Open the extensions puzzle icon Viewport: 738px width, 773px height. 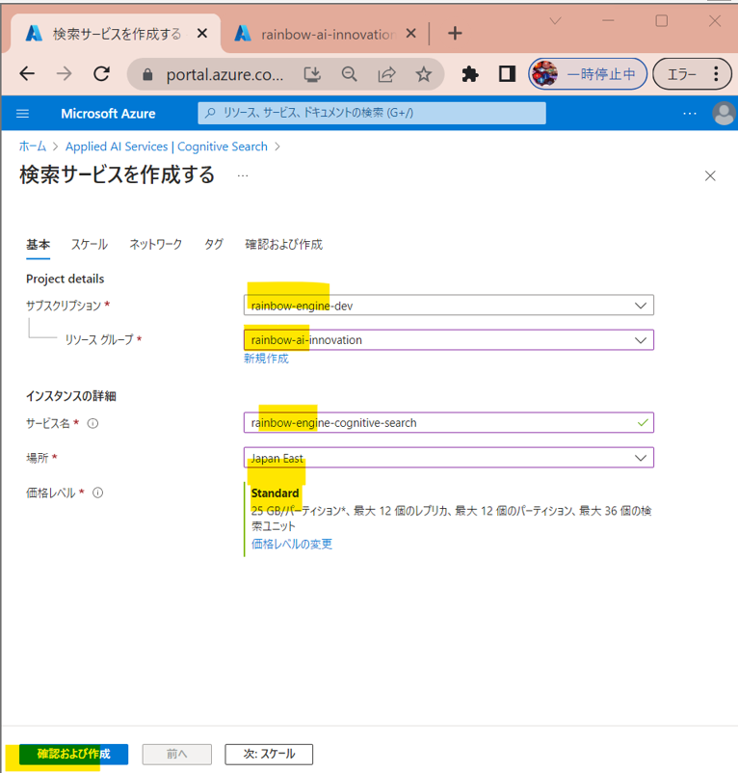(x=470, y=74)
